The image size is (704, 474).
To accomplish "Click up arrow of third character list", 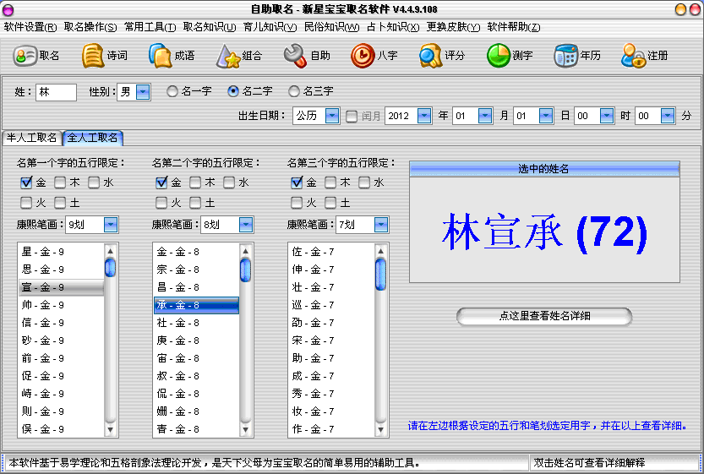I will pyautogui.click(x=380, y=251).
